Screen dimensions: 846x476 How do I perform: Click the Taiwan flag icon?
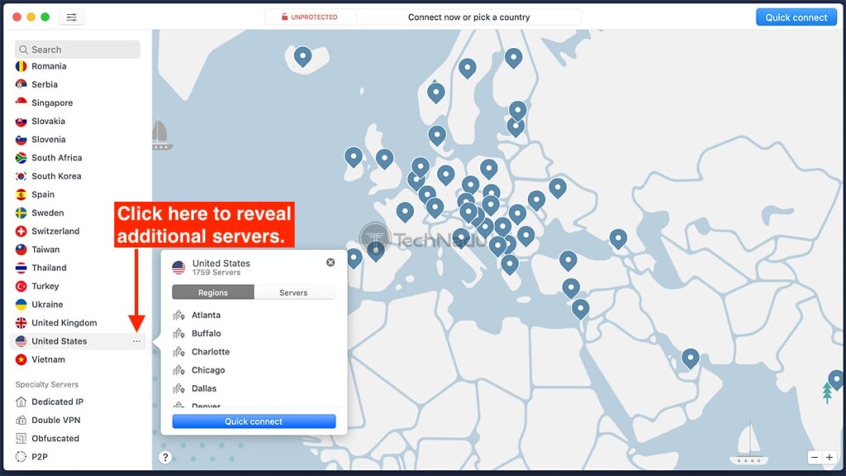(x=21, y=250)
